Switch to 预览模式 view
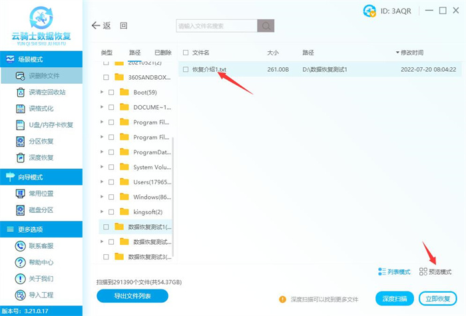 click(x=435, y=272)
